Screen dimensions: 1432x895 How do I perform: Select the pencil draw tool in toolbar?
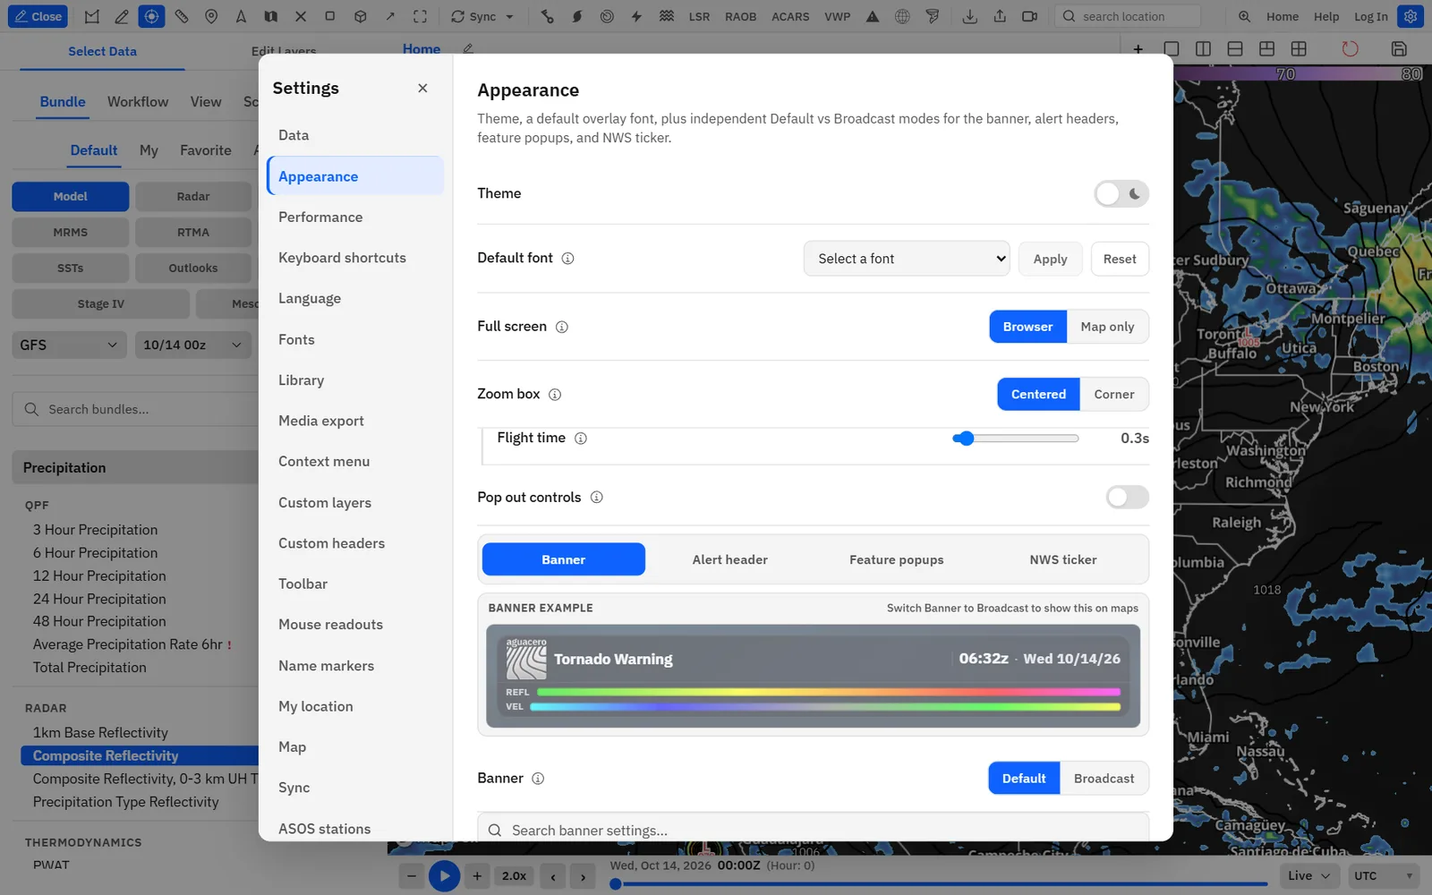pos(122,16)
